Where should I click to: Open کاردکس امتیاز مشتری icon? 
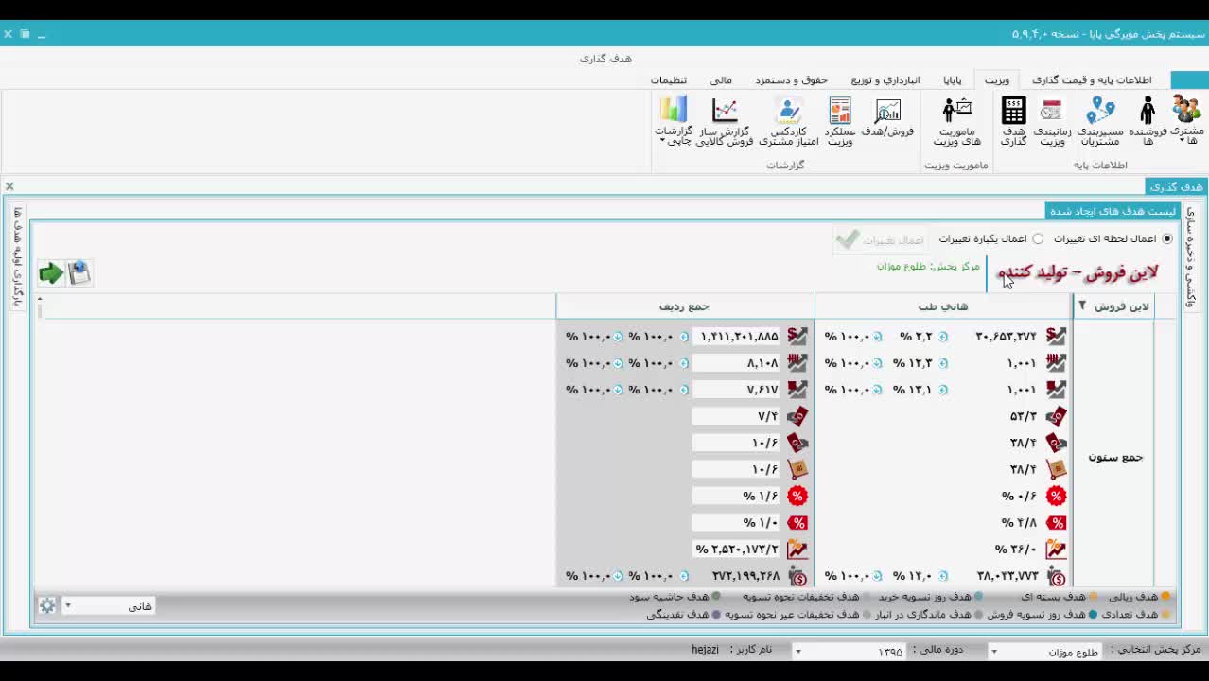788,113
